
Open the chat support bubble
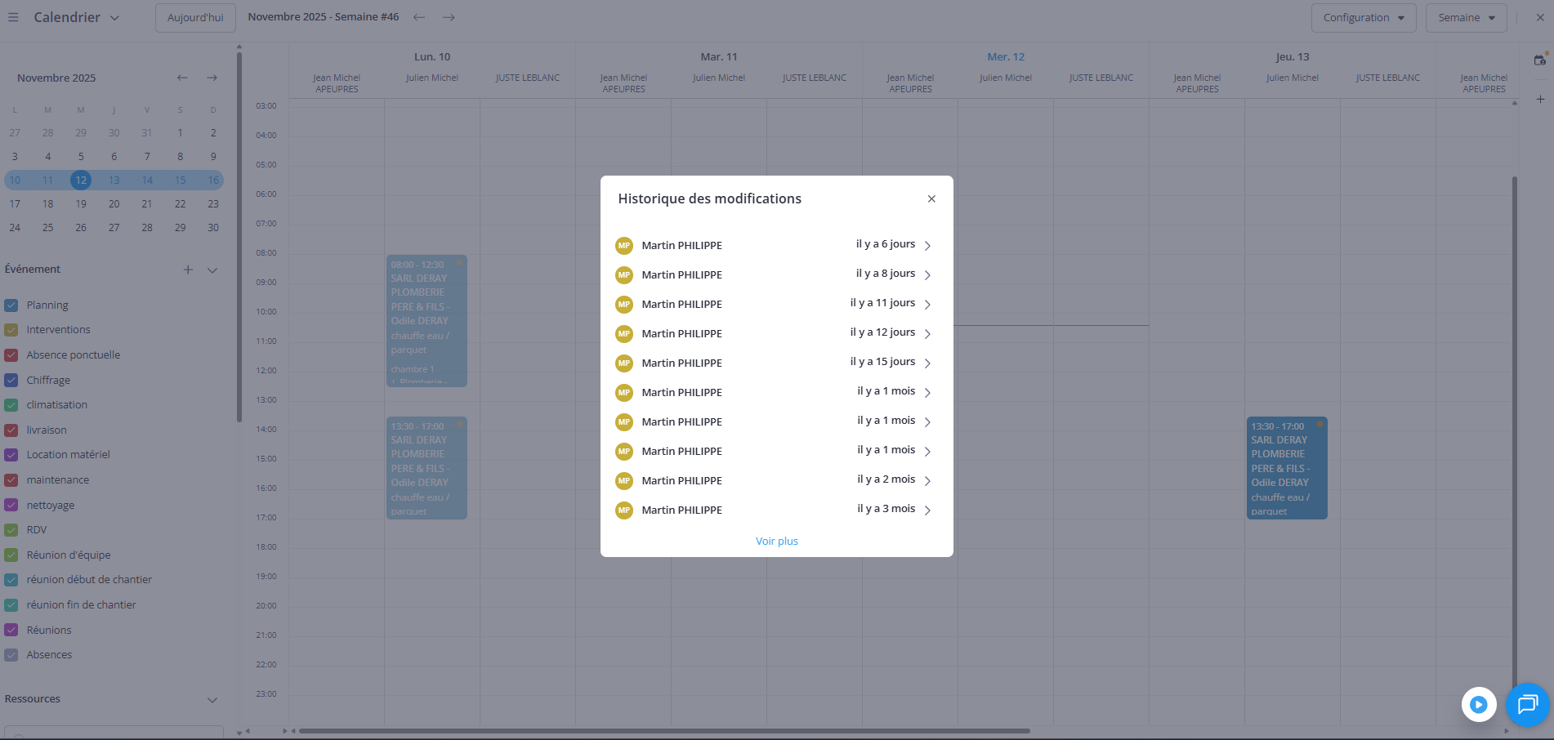[x=1526, y=704]
